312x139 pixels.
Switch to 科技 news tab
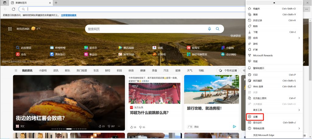click(119, 70)
